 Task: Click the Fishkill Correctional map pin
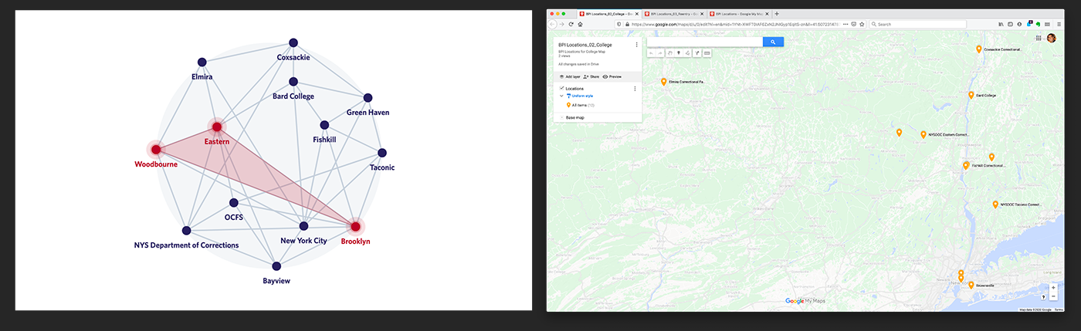tap(966, 165)
